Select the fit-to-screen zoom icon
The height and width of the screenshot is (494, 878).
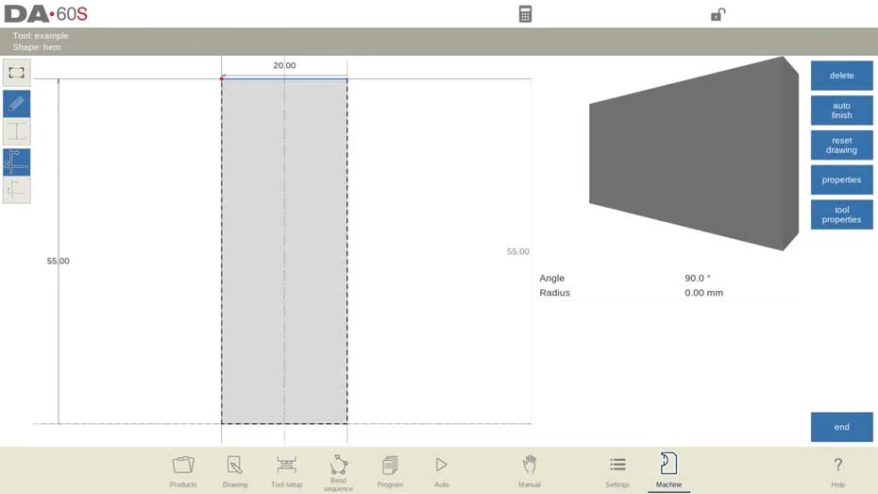coord(16,73)
